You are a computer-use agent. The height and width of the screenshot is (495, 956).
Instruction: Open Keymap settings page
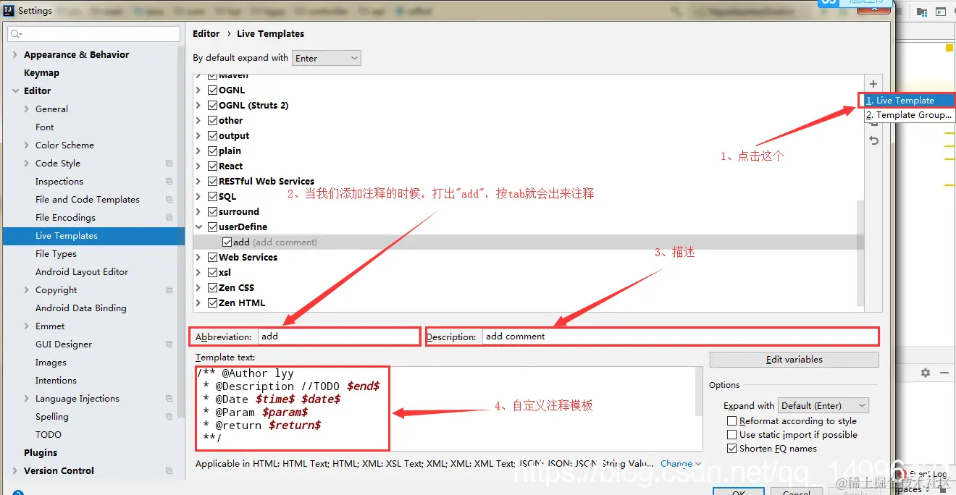41,73
